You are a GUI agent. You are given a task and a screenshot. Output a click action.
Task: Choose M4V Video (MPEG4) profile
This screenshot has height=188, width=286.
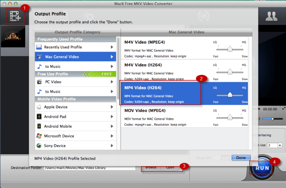click(x=184, y=48)
